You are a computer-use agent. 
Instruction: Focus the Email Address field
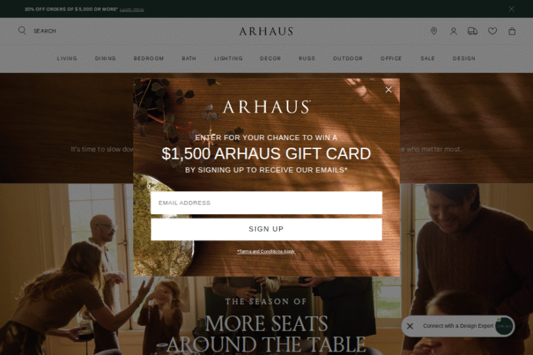(266, 203)
